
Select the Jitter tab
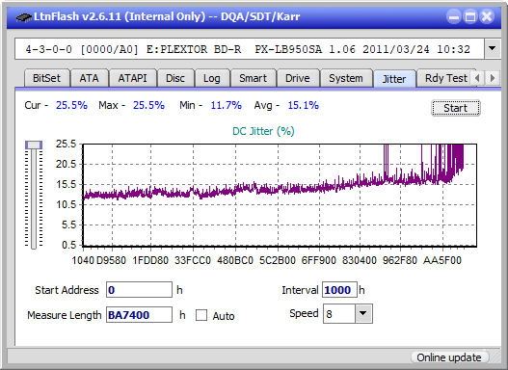tap(394, 79)
